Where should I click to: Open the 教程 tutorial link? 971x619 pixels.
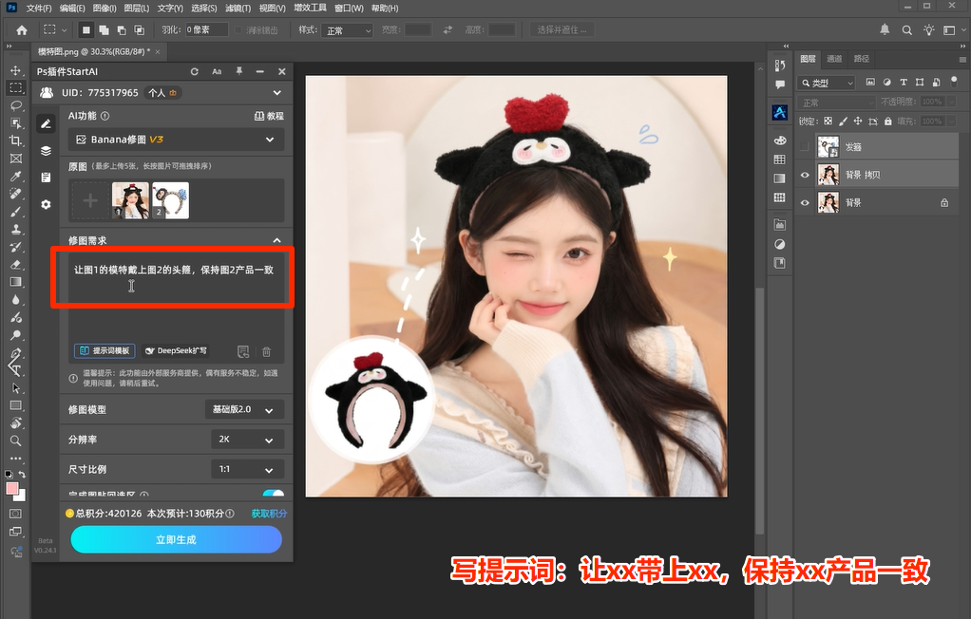coord(270,116)
